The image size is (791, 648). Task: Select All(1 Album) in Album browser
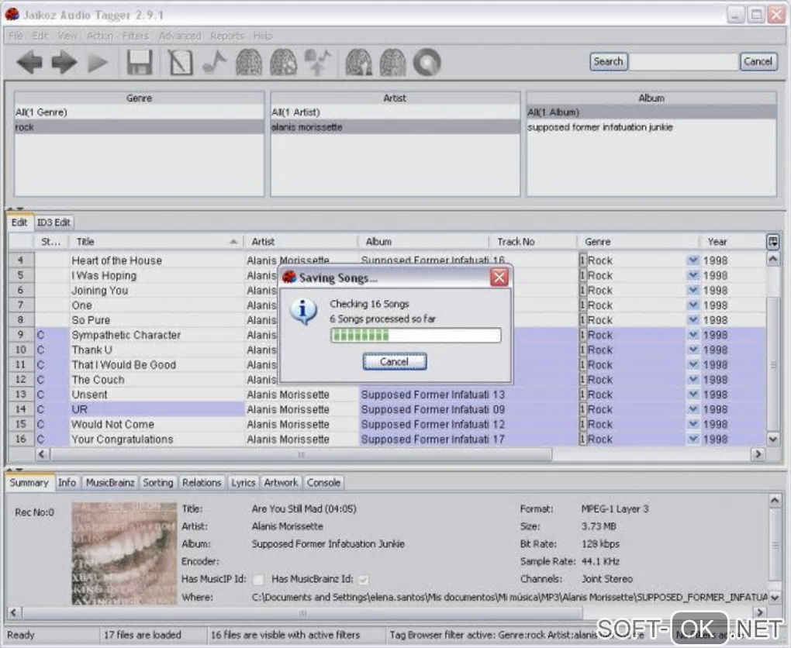click(x=651, y=112)
